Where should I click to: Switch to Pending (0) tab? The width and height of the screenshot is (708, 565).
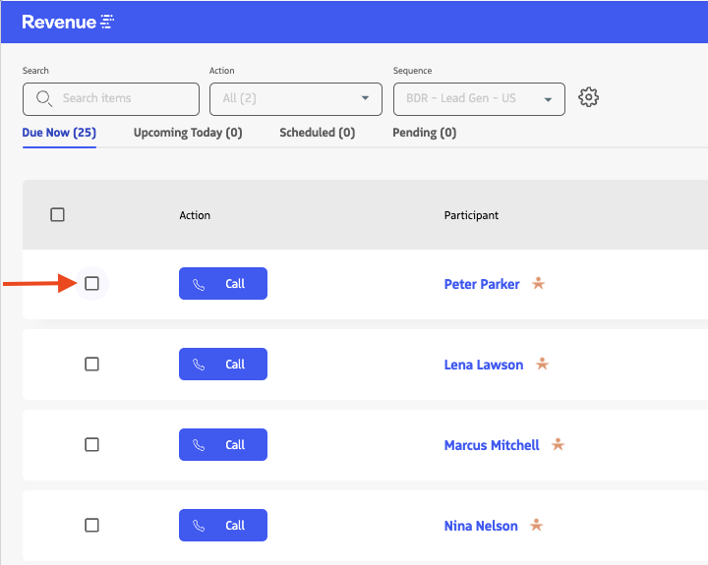pyautogui.click(x=425, y=133)
